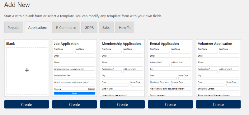The width and height of the screenshot is (249, 115).
Task: Click the Date of Birth field in the Membership preview
Action: [x=122, y=92]
